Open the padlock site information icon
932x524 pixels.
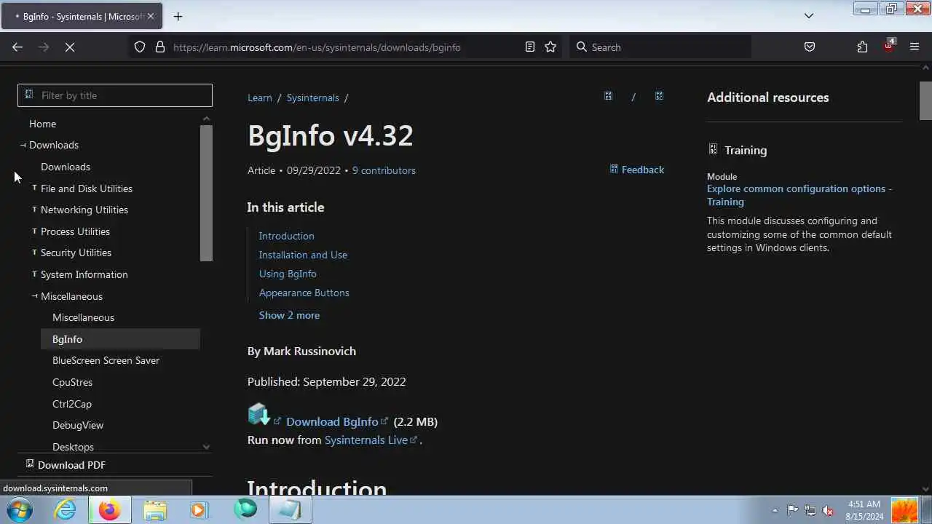tap(160, 47)
